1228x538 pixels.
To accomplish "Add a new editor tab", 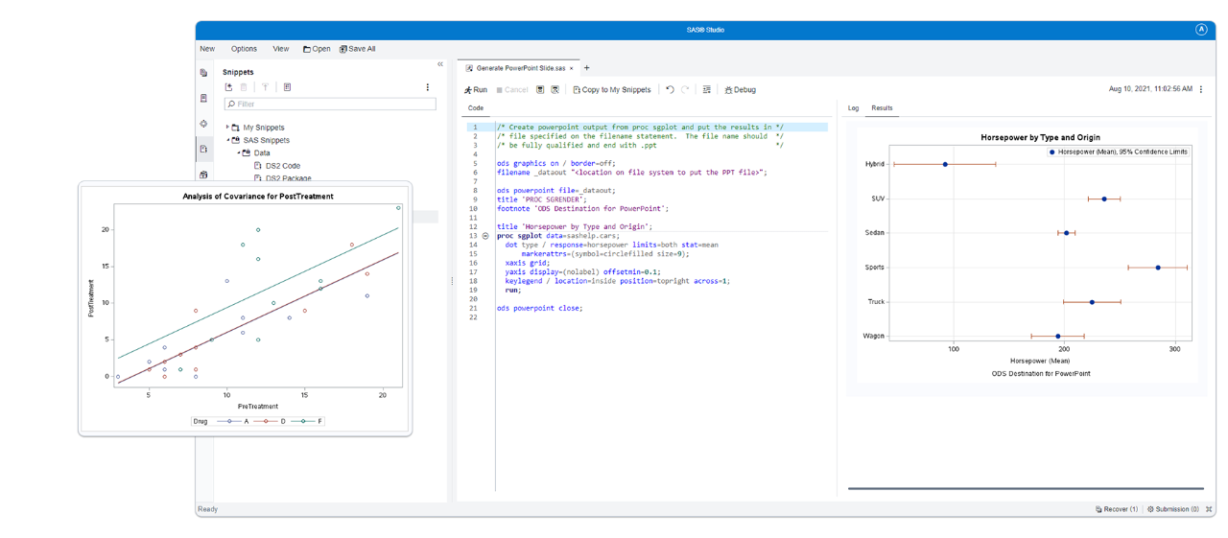I will [587, 68].
